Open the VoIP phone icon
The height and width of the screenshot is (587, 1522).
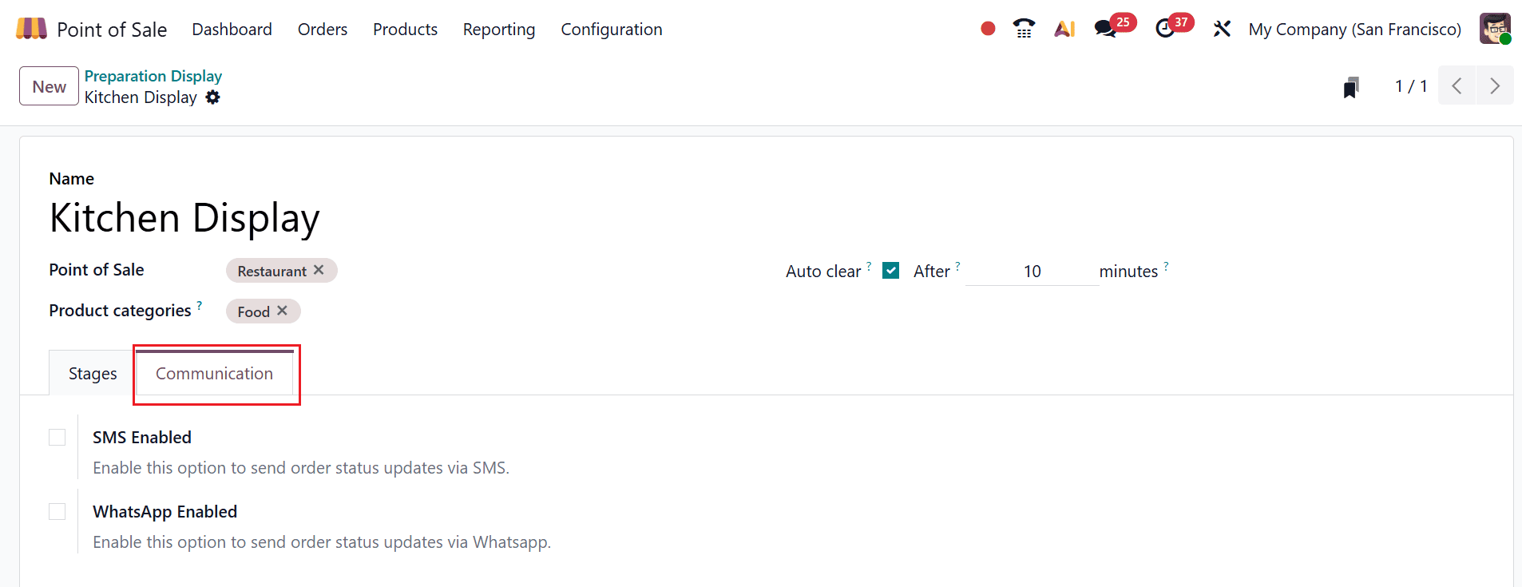1024,29
